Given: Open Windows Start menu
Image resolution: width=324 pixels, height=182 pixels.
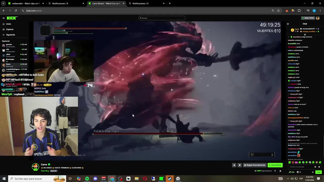Looking at the screenshot, I should pos(4,179).
